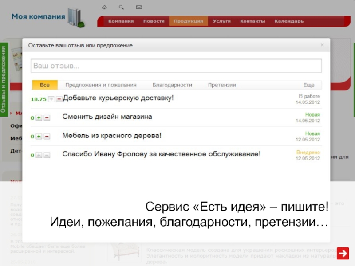Click the home icon in the header
This screenshot has width=355, height=266.
pyautogui.click(x=104, y=8)
